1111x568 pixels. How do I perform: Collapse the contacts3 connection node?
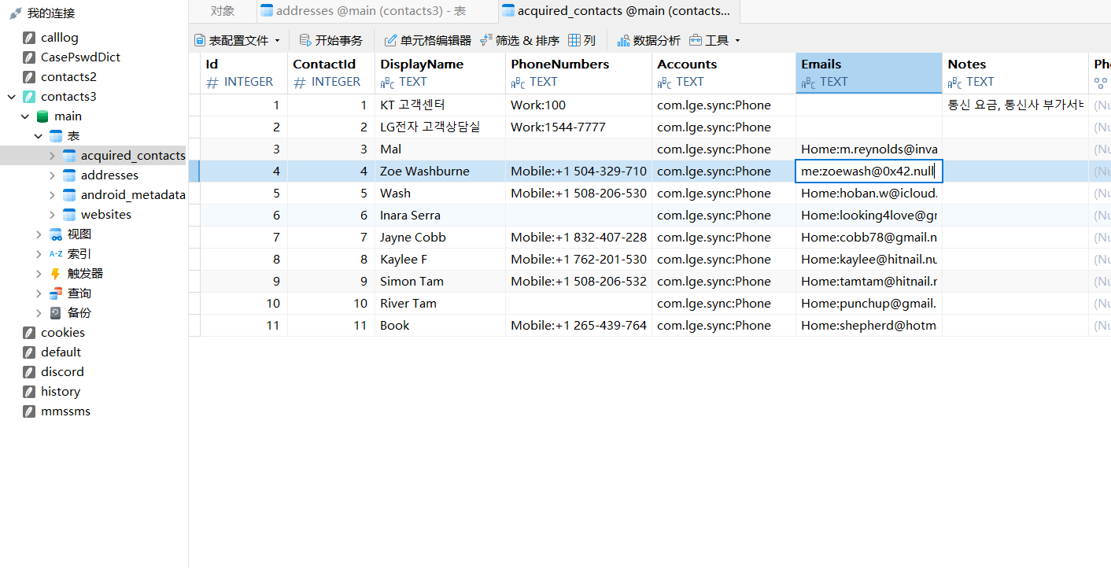(12, 97)
